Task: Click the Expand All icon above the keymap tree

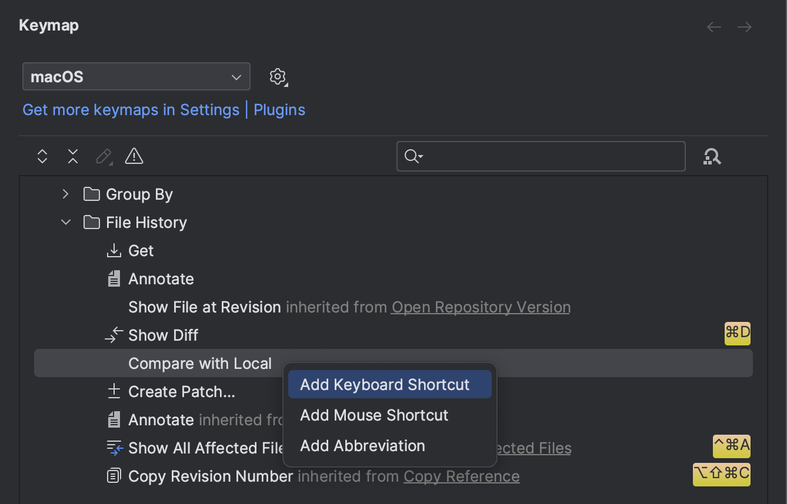Action: pyautogui.click(x=42, y=156)
